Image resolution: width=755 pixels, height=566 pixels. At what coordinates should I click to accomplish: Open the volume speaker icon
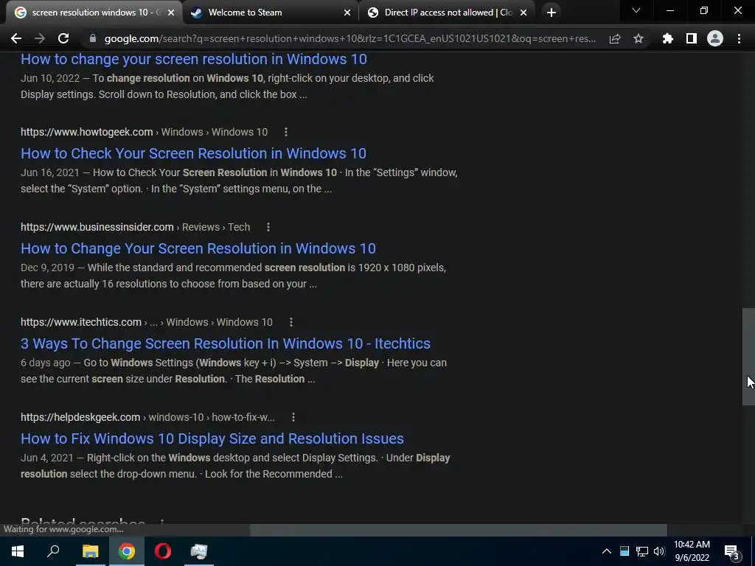click(659, 551)
